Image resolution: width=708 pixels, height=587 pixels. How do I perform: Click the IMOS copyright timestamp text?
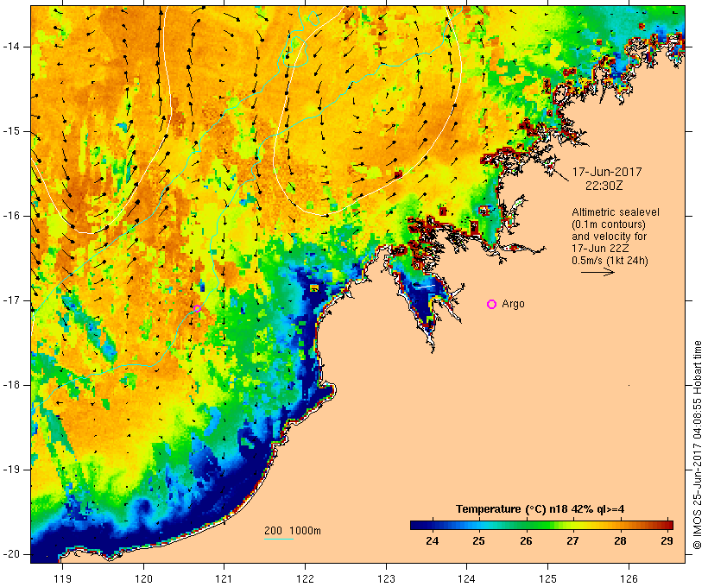[697, 445]
